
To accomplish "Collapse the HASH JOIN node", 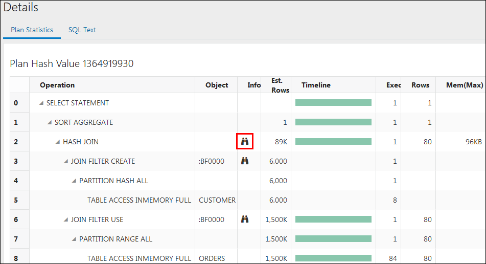I will 58,142.
